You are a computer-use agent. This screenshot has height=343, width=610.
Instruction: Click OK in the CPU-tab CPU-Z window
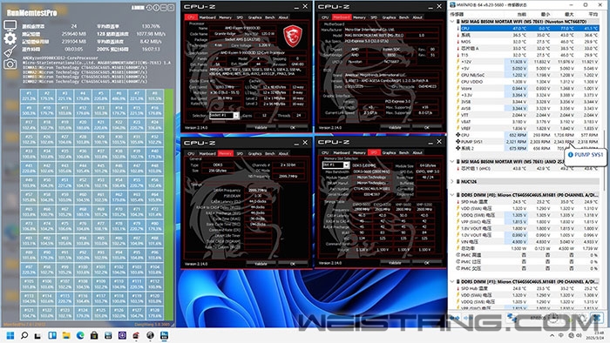[293, 127]
